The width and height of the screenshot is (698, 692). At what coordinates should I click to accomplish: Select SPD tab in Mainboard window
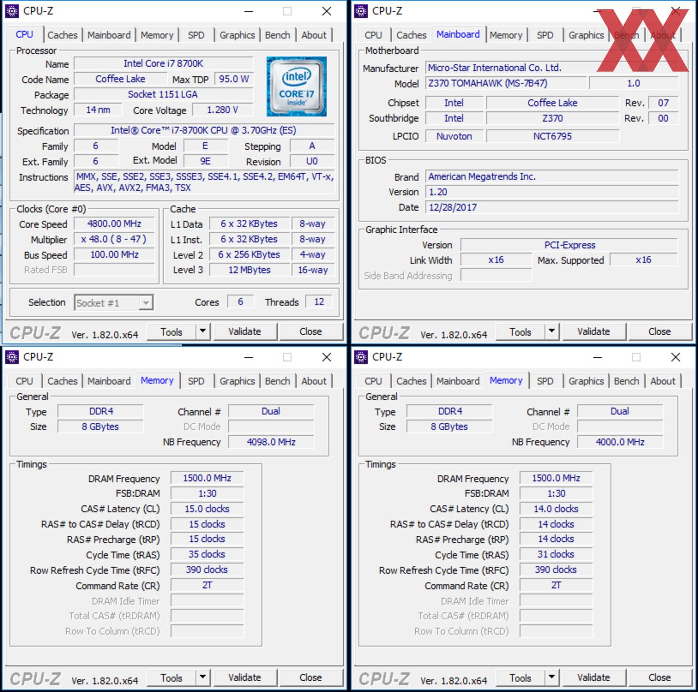pyautogui.click(x=545, y=35)
